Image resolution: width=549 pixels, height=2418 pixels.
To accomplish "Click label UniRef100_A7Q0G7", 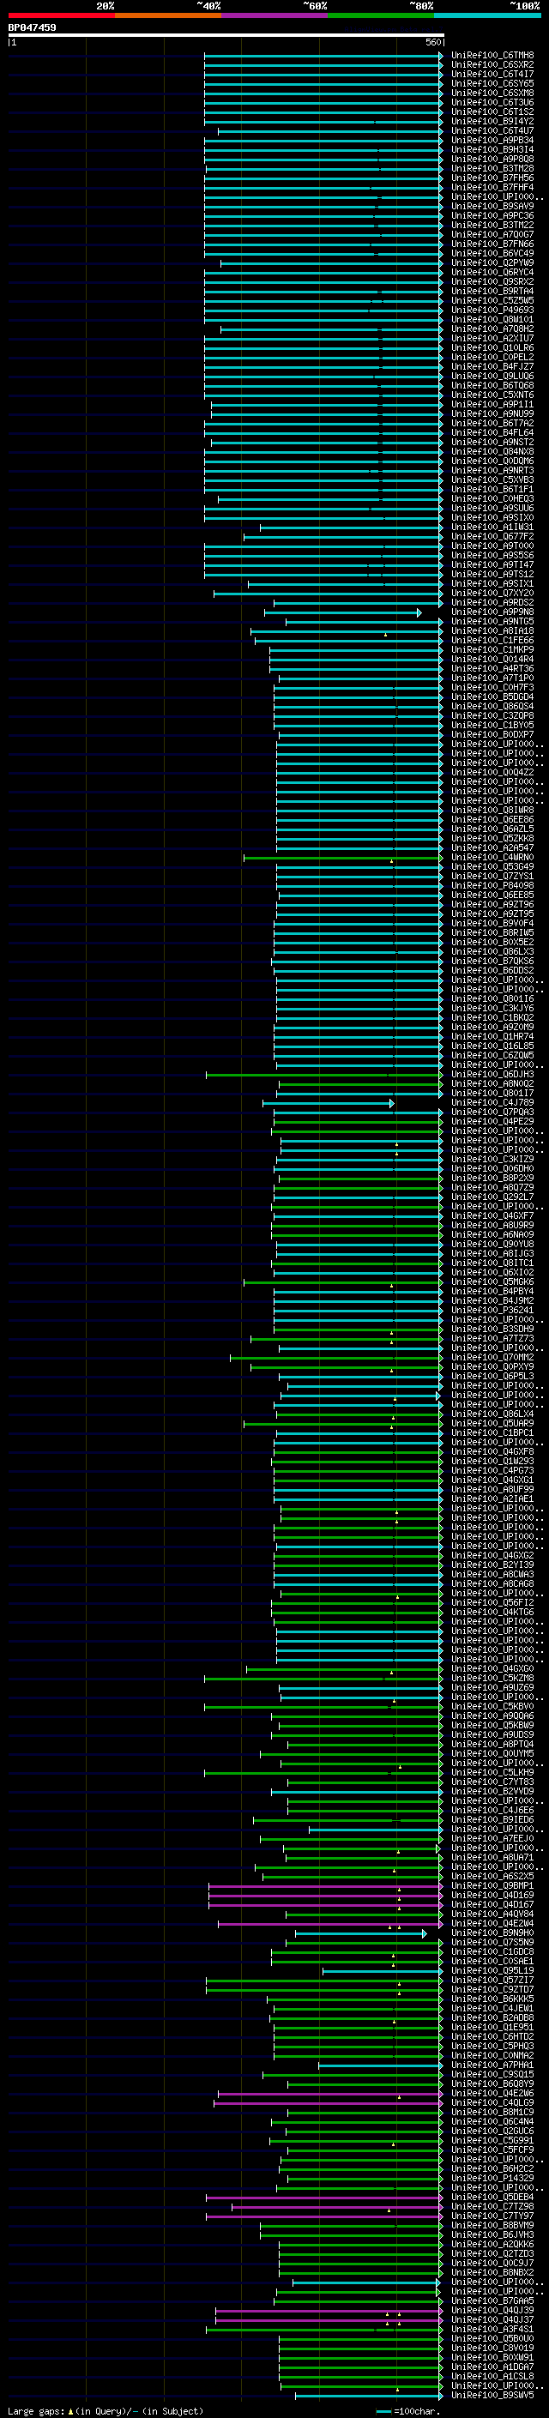I will pos(492,235).
